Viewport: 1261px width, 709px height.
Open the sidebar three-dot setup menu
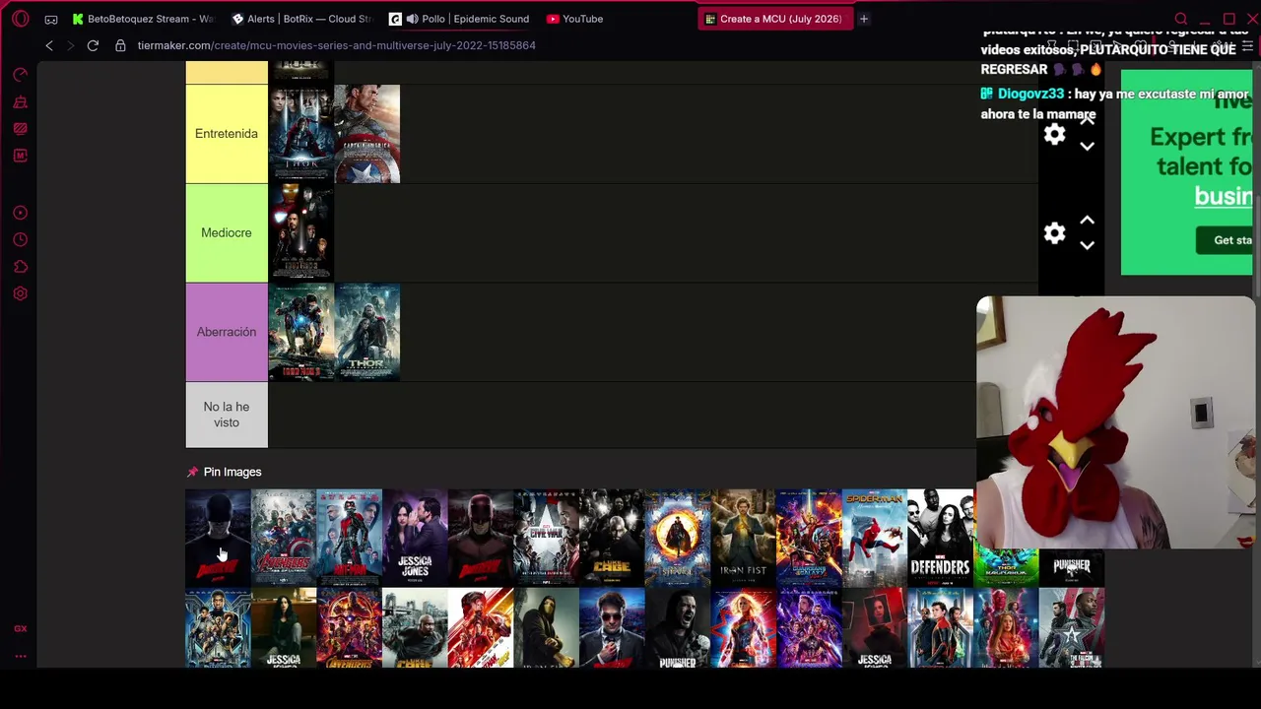tap(20, 656)
